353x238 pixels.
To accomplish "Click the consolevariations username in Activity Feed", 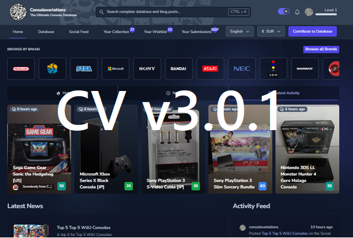I will pos(264,227).
